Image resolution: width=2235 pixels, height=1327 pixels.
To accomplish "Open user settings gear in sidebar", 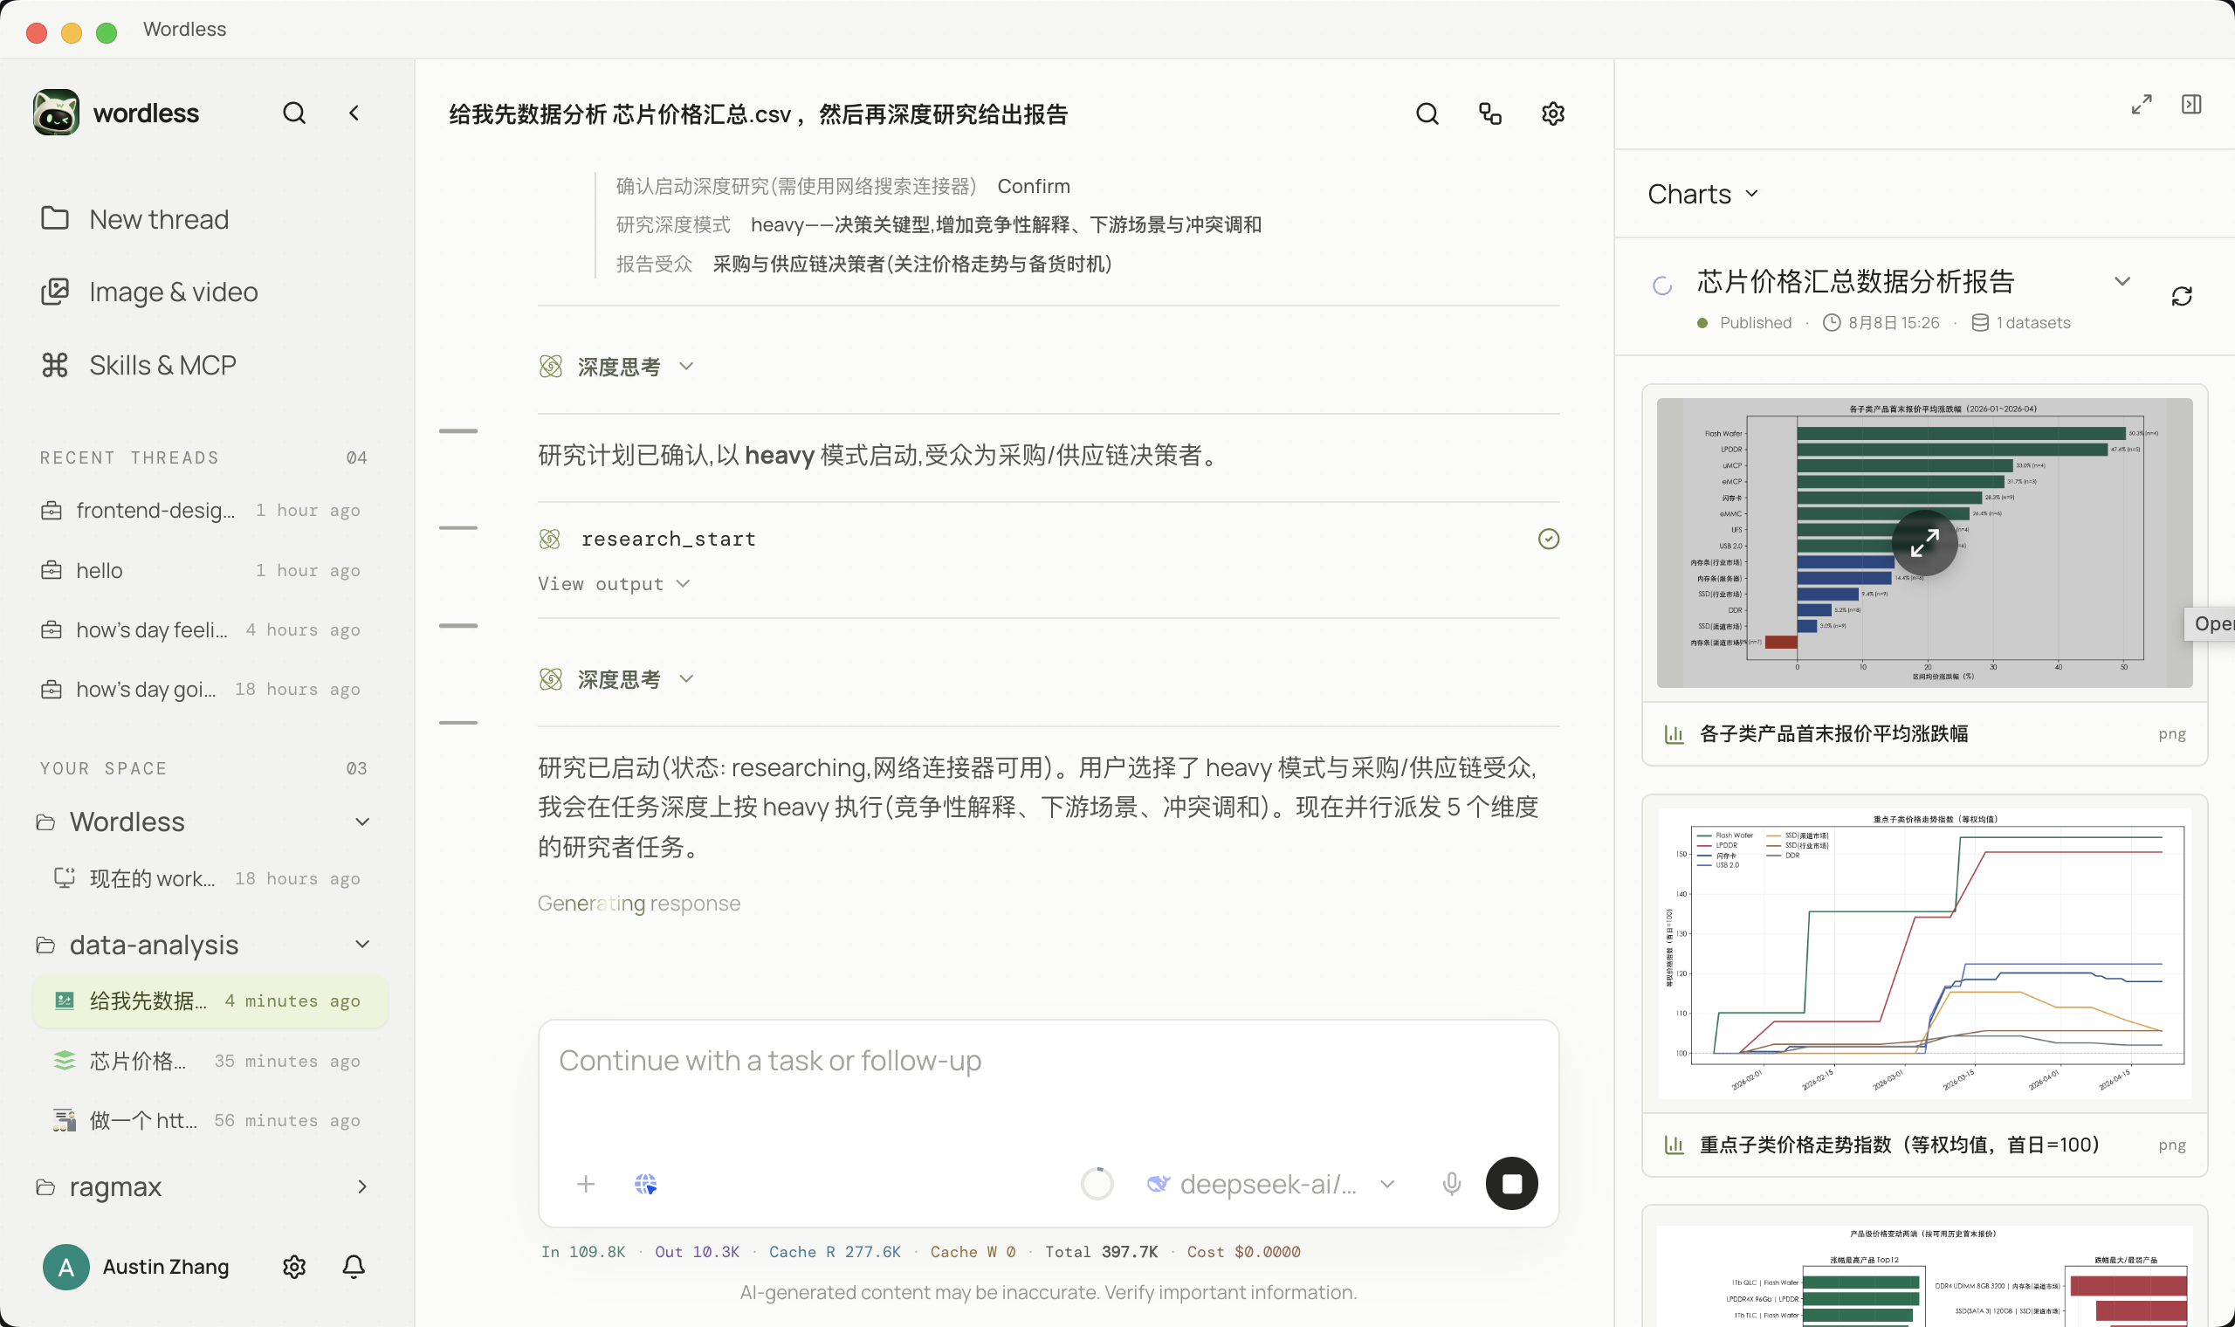I will coord(294,1266).
